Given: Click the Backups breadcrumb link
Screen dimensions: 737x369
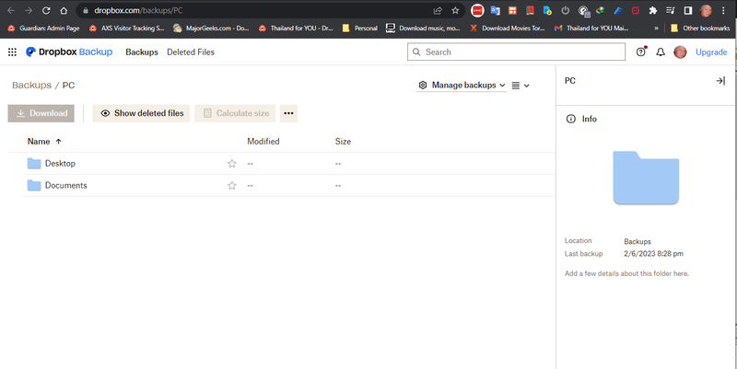Looking at the screenshot, I should coord(32,85).
